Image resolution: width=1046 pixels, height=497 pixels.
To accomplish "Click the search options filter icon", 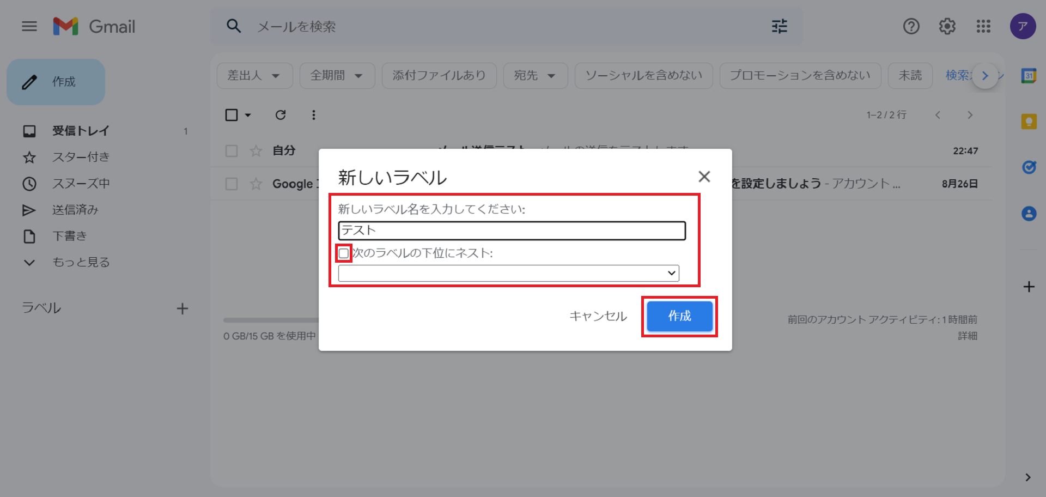I will (779, 26).
